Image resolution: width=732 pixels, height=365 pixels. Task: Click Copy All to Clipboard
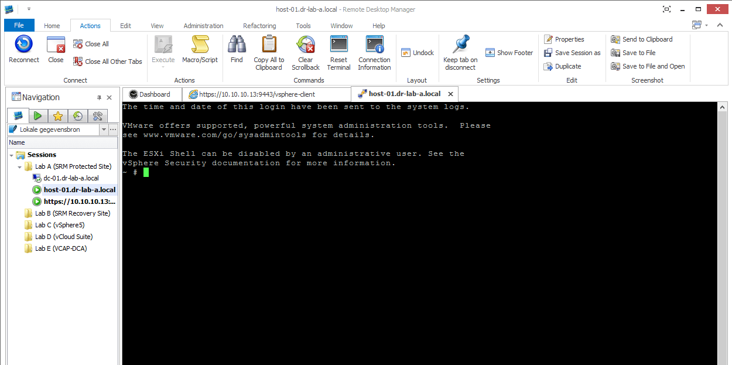269,53
